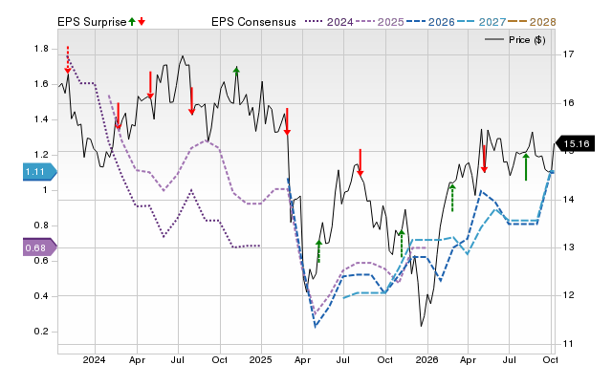Image resolution: width=612 pixels, height=365 pixels.
Task: Click the black 15.16 current price tag
Action: point(575,144)
